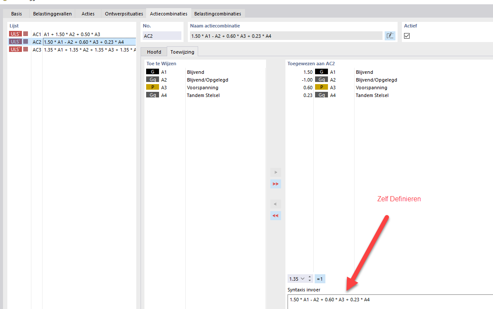Click the single right arrow assign button

(x=276, y=172)
